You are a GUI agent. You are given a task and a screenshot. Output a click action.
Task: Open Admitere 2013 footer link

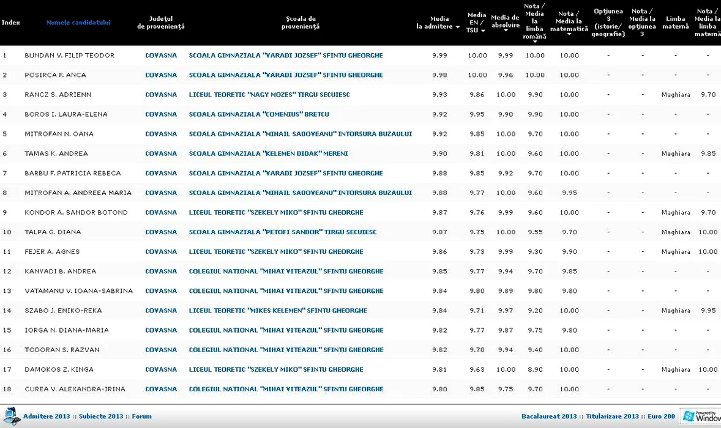[x=47, y=416]
